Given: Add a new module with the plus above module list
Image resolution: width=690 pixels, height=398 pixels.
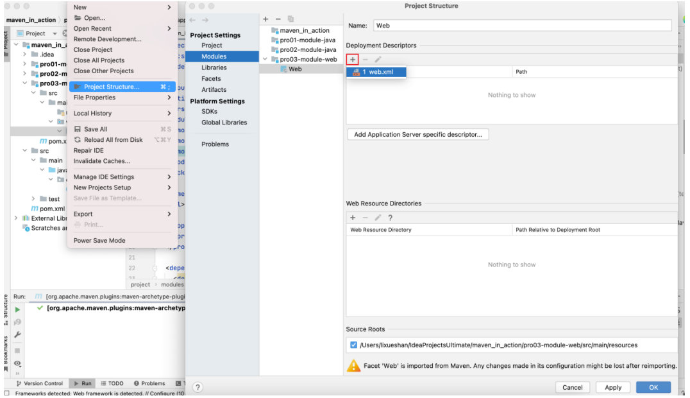Looking at the screenshot, I should (265, 19).
